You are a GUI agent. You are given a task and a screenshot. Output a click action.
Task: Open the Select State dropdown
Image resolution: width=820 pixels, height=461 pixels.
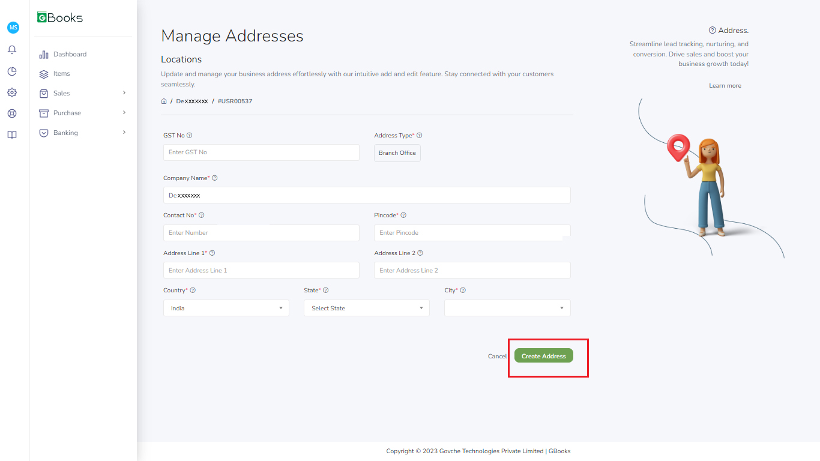pyautogui.click(x=366, y=308)
